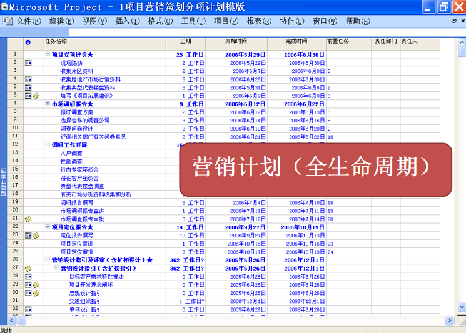Click the yellow note icon in row 29
The image size is (466, 333).
click(x=36, y=285)
